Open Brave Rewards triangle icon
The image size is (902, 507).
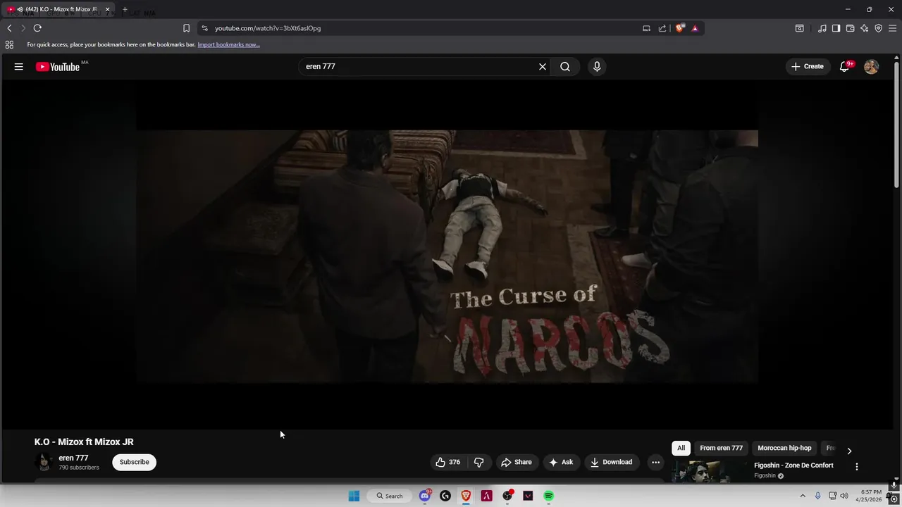coord(695,28)
